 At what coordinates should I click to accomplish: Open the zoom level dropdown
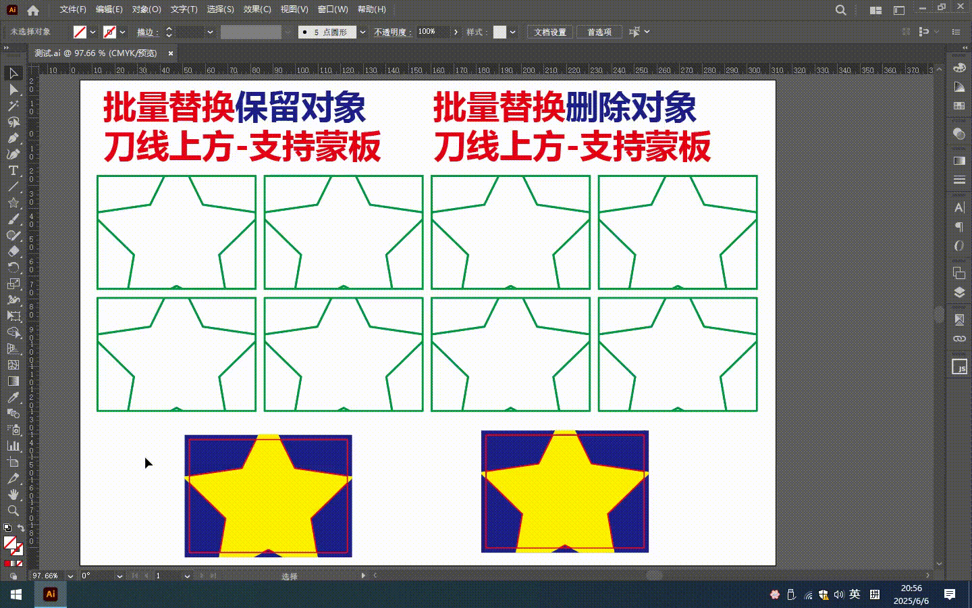pyautogui.click(x=70, y=576)
